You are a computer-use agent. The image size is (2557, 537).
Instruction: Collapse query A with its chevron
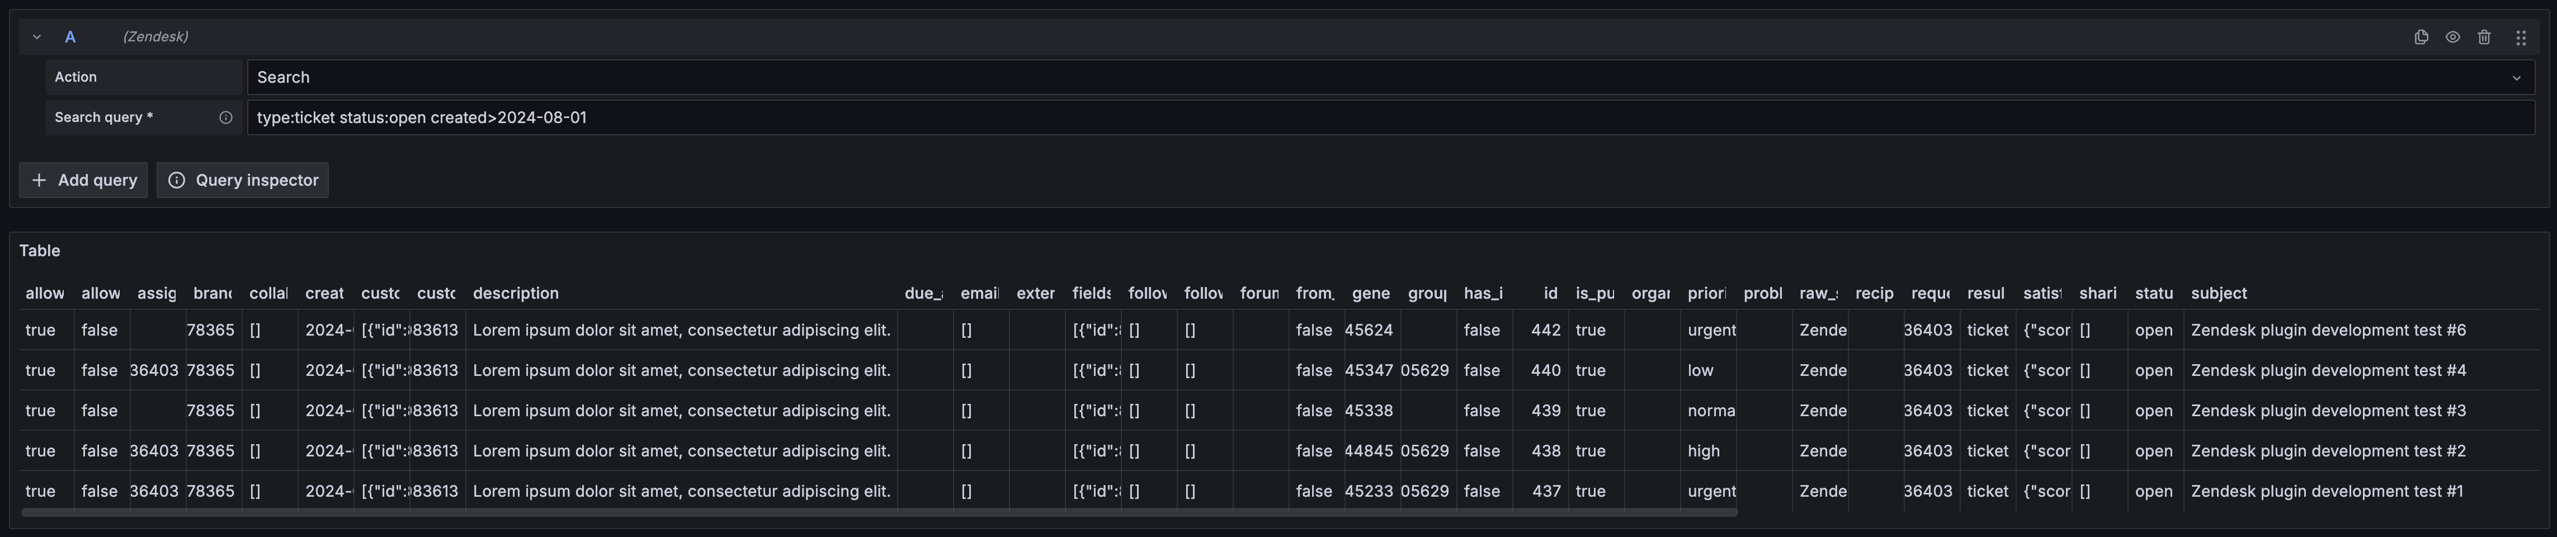tap(36, 37)
